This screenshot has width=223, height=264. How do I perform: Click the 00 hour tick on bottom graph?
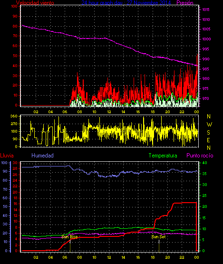[x=196, y=257]
